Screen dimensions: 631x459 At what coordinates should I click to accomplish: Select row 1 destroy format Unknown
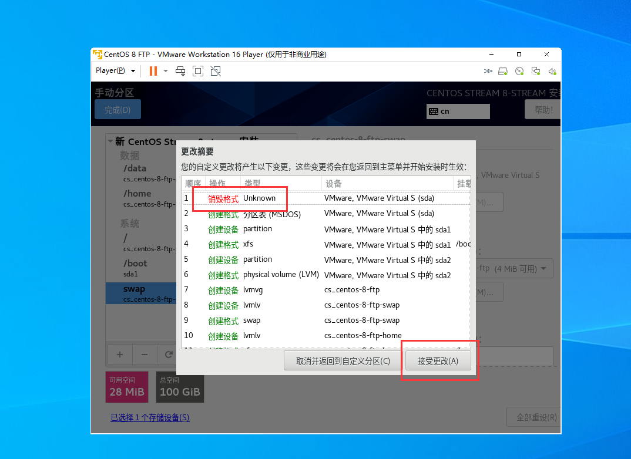[x=326, y=198]
